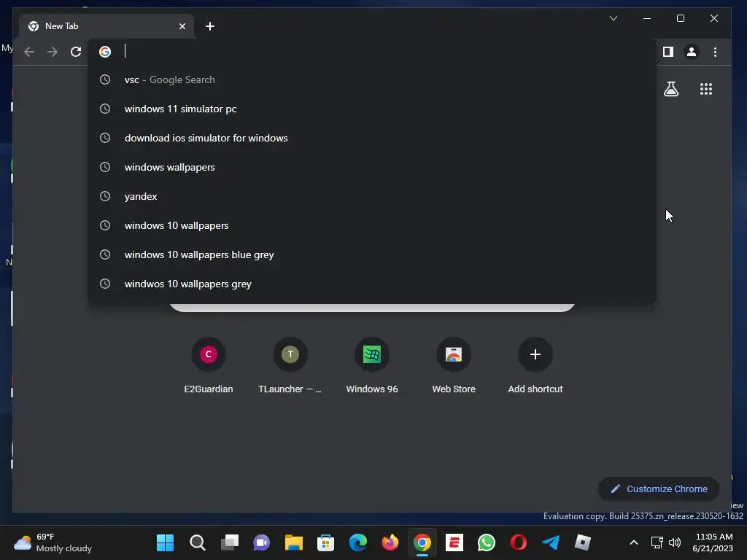Open the Web Store shortcut

454,365
